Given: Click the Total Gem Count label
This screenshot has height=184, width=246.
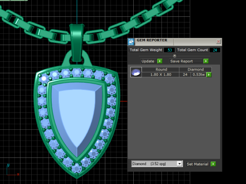Looking at the screenshot, I should coord(193,50).
